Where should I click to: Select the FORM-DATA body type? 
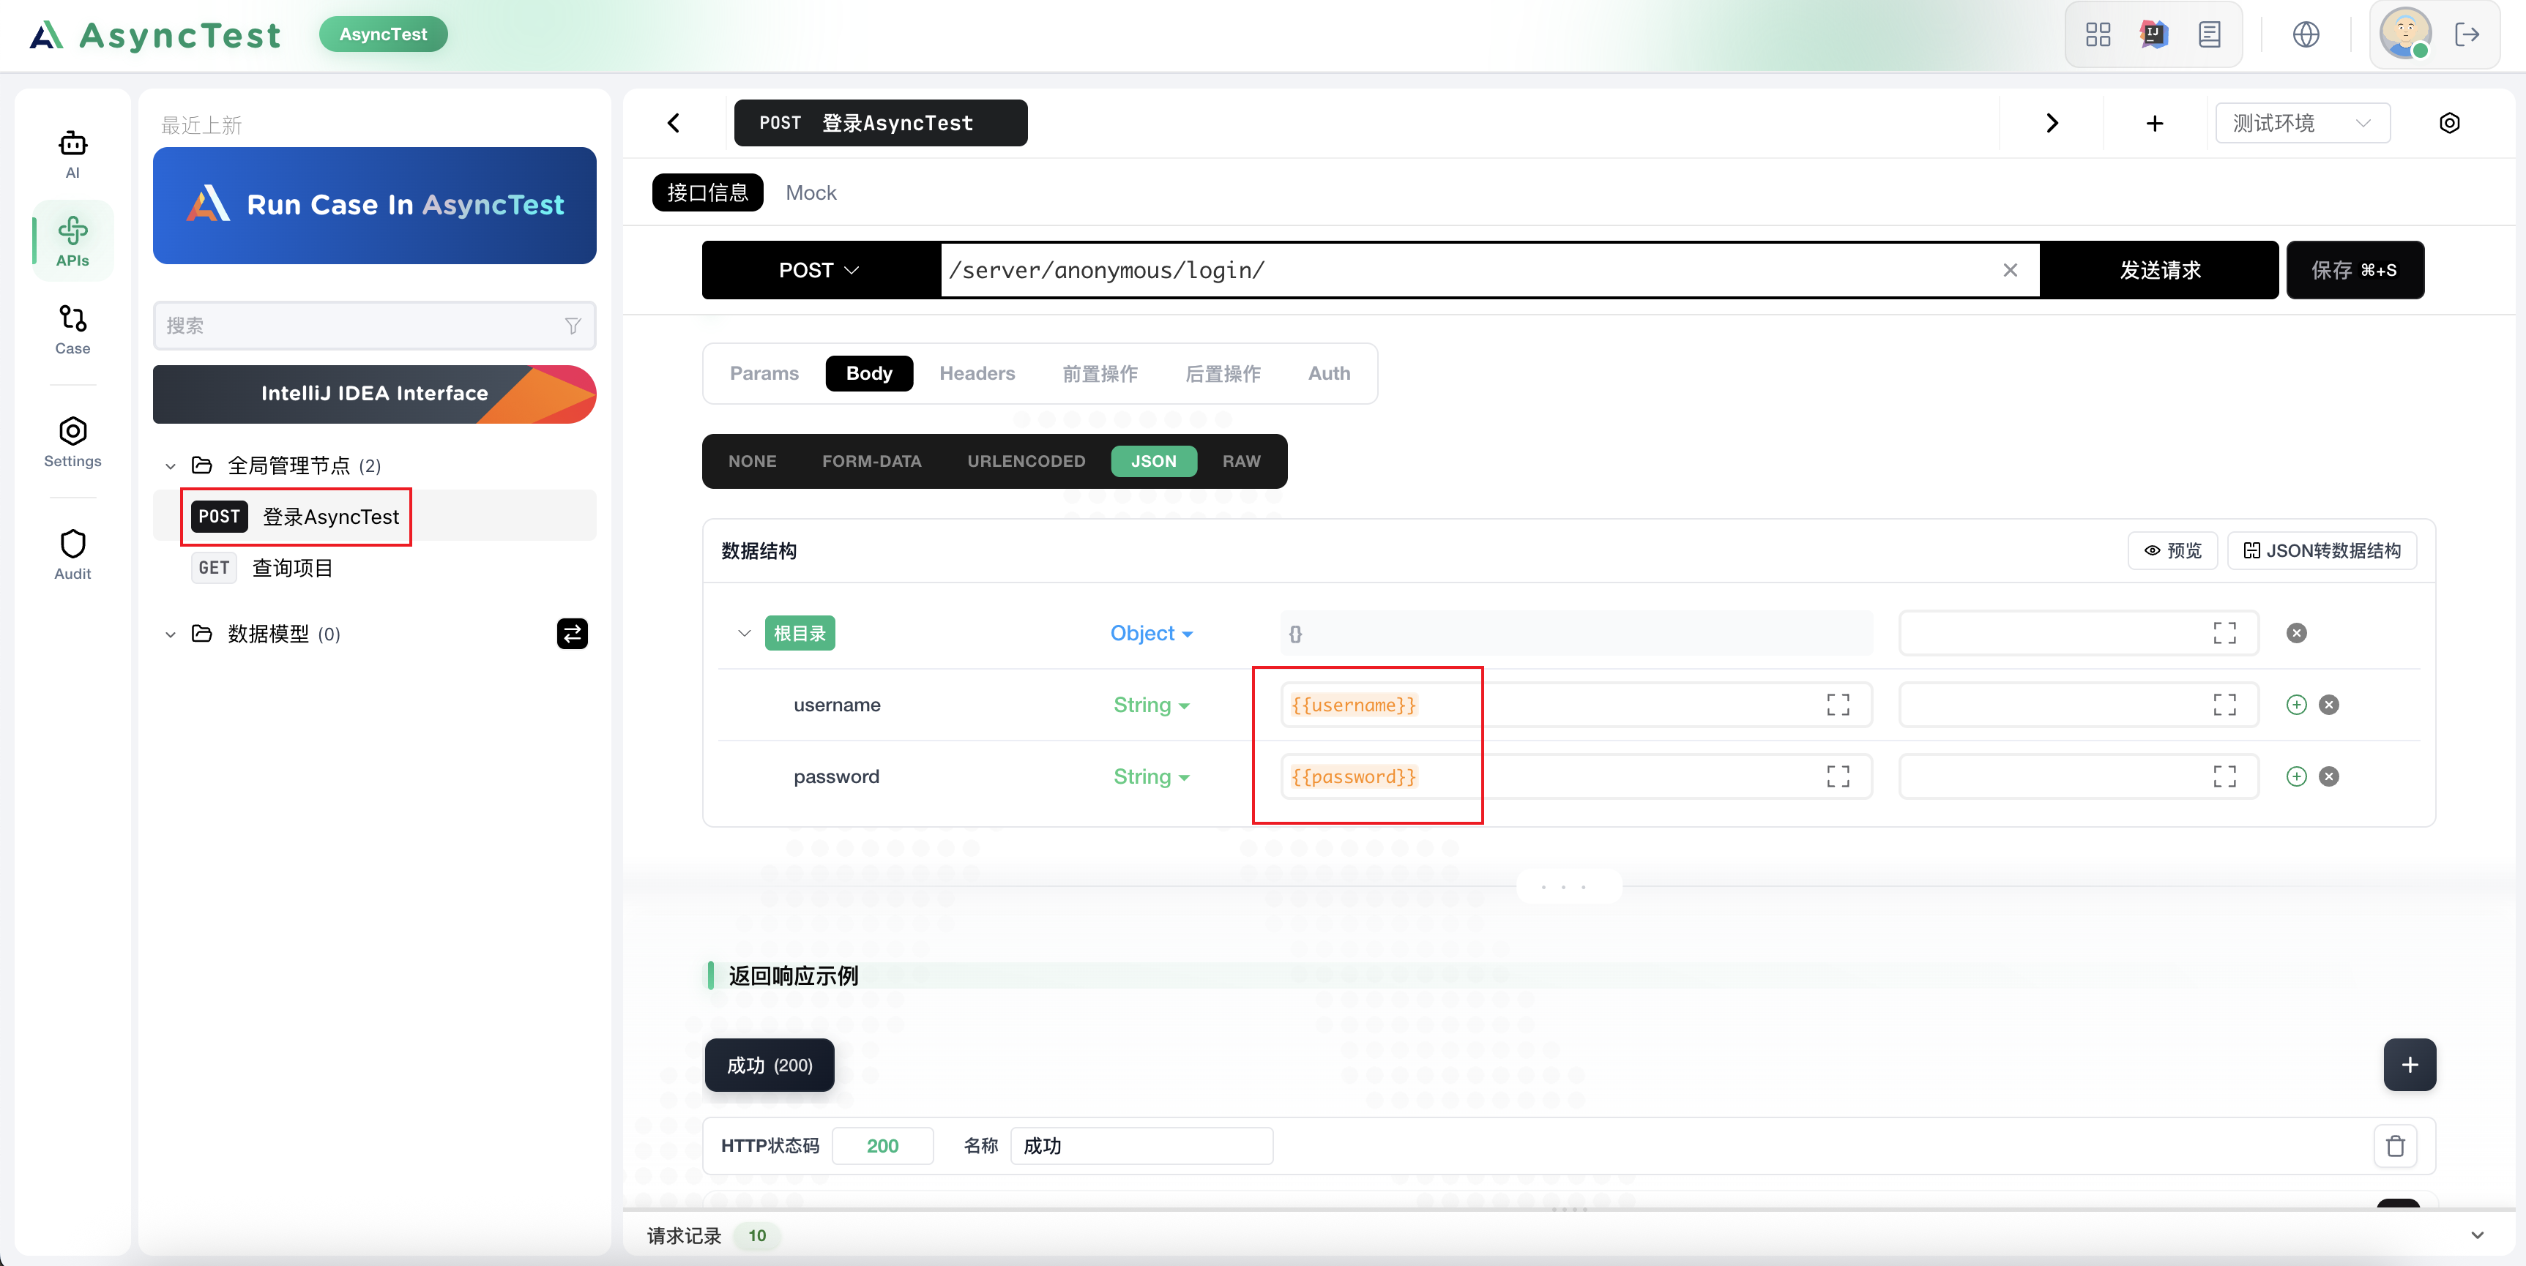(871, 462)
